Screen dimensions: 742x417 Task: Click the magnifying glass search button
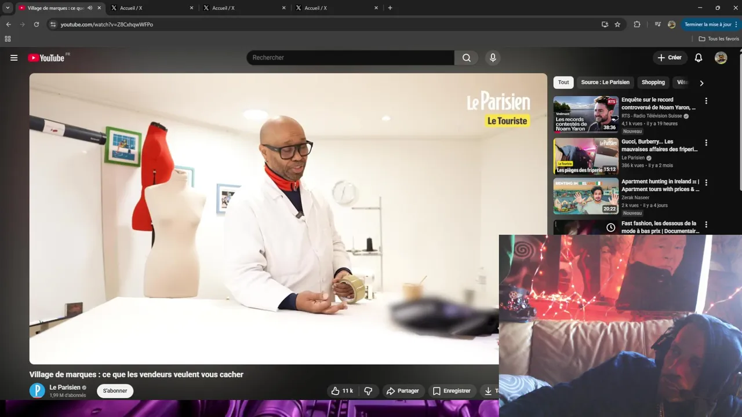467,58
